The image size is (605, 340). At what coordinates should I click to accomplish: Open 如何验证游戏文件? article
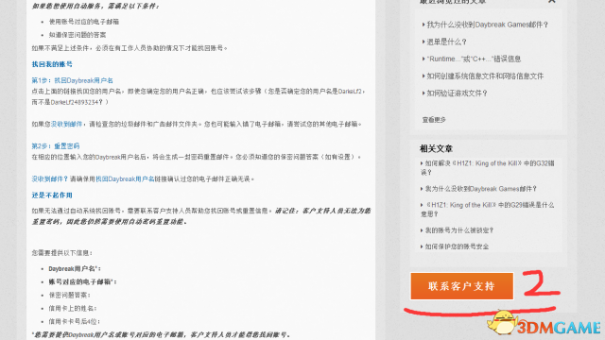457,93
